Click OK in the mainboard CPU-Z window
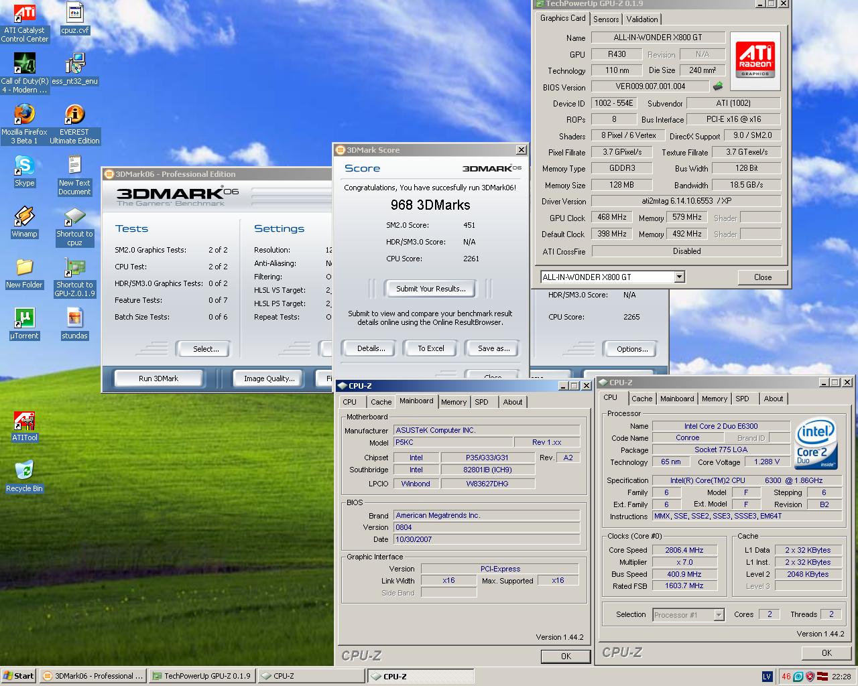This screenshot has height=686, width=858. point(566,657)
